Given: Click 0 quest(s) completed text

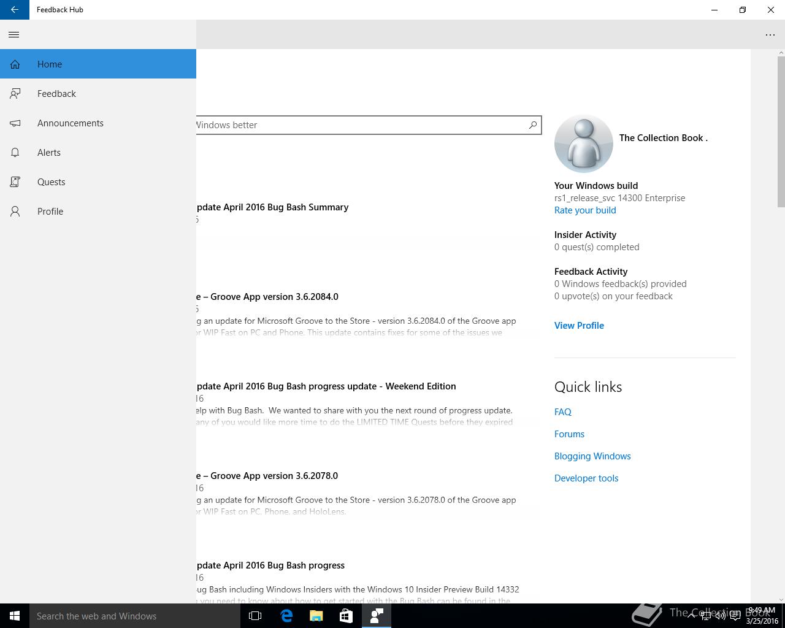Looking at the screenshot, I should click(x=597, y=247).
